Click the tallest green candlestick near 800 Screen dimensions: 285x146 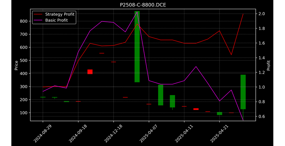click(137, 47)
